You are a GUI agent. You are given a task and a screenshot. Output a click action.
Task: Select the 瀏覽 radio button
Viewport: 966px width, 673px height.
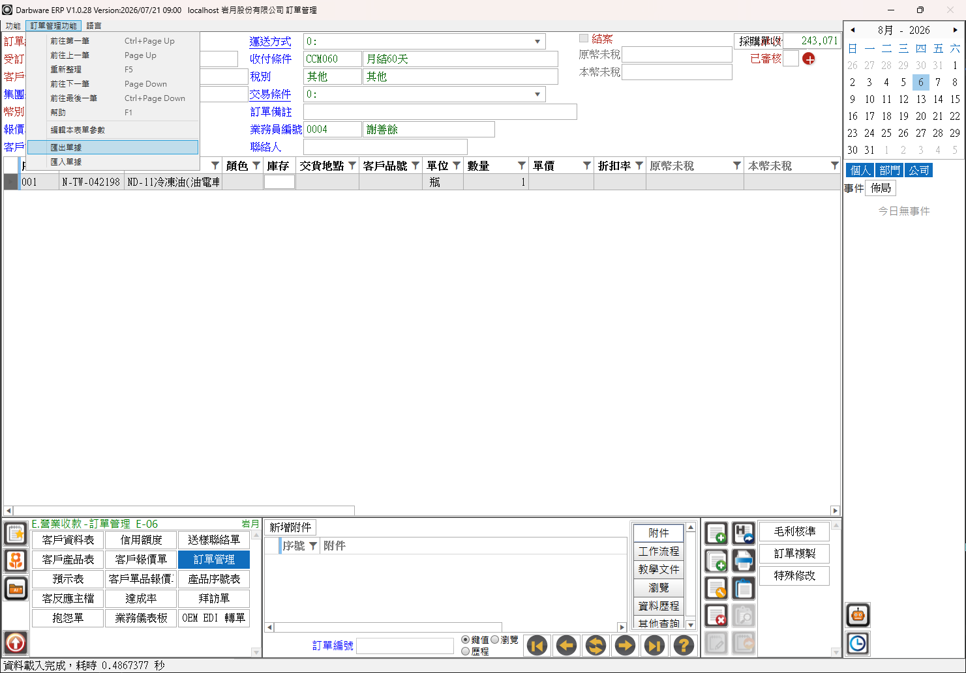click(495, 640)
